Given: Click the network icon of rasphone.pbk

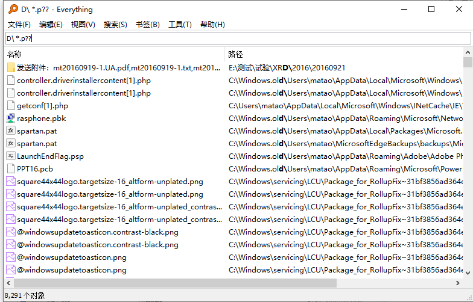Looking at the screenshot, I should [11, 118].
